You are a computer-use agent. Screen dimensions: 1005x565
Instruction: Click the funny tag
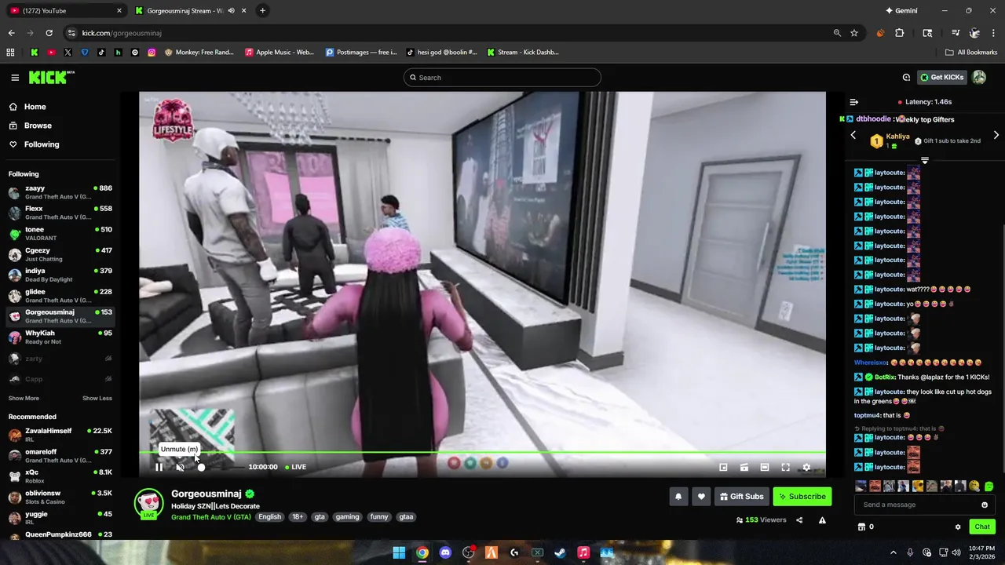tap(379, 517)
